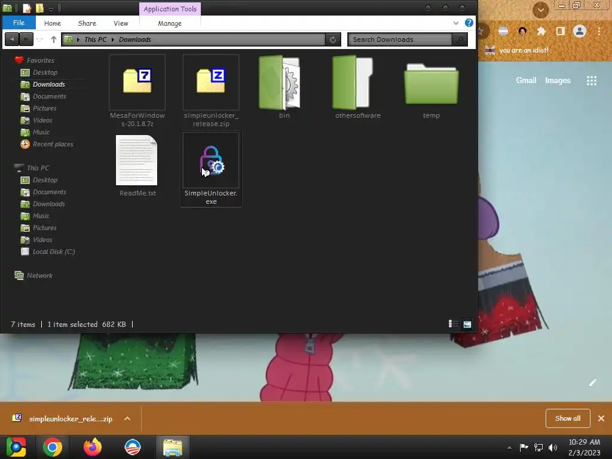Switch to the Home ribbon tab
Image resolution: width=612 pixels, height=459 pixels.
point(53,23)
